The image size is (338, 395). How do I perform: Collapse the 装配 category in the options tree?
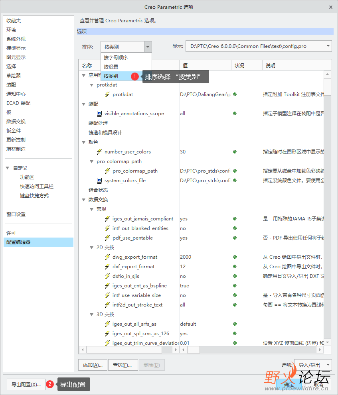coord(84,104)
